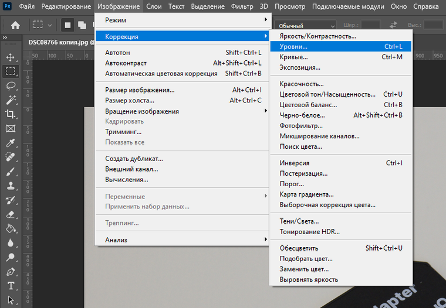Choose Цветовой тон/Насыщенность...
This screenshot has width=446, height=308.
click(341, 94)
